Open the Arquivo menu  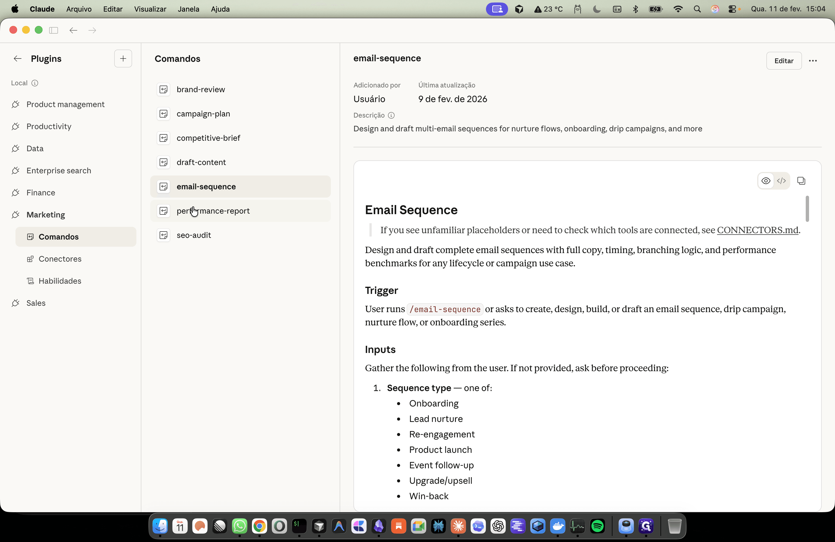click(79, 9)
